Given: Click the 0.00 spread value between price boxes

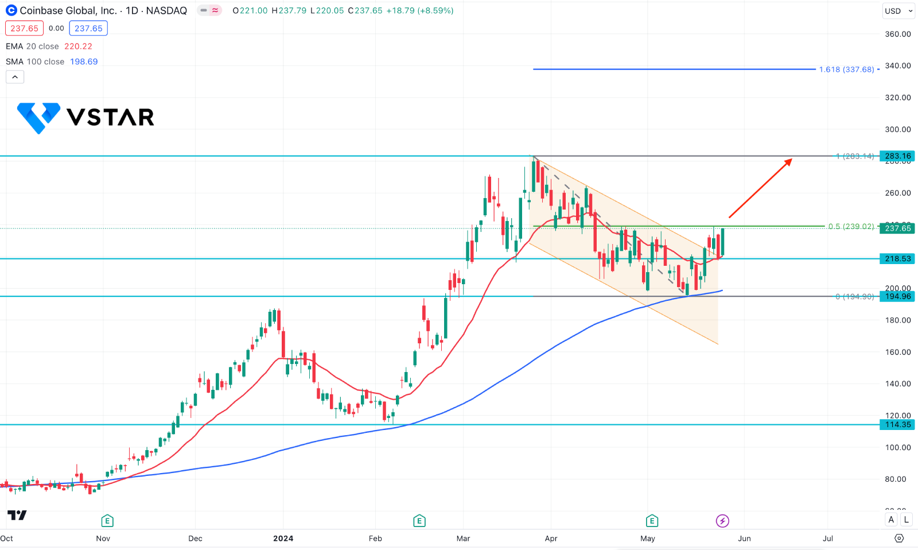Looking at the screenshot, I should pyautogui.click(x=56, y=28).
